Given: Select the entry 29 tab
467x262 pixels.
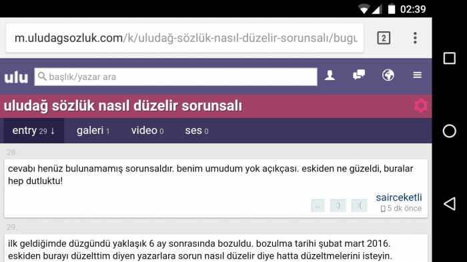Looking at the screenshot, I should point(33,131).
